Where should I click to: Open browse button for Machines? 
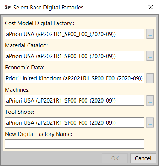[150, 100]
